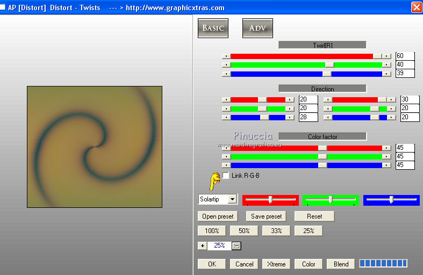Viewport: 423px width, 275px height.
Task: Click the blue progress bar
Action: pos(383,263)
